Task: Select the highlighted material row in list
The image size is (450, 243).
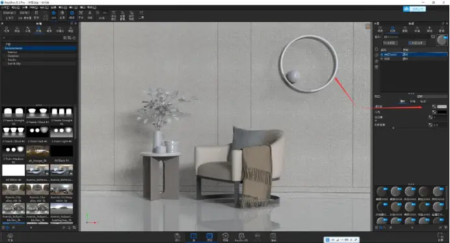Action: [414, 54]
